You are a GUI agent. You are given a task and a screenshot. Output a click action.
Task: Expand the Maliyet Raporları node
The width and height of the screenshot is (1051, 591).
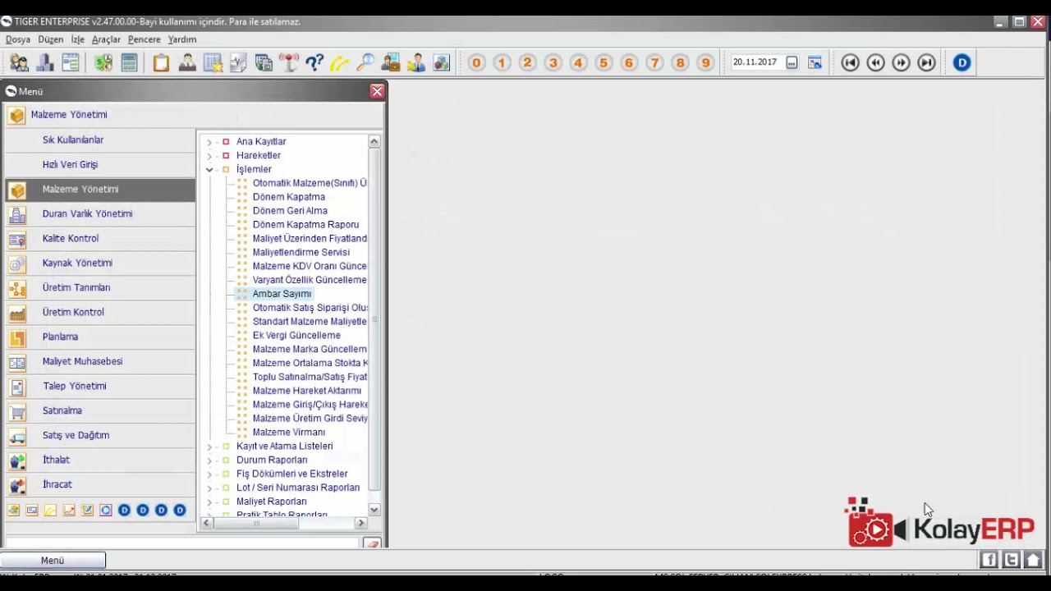(209, 502)
